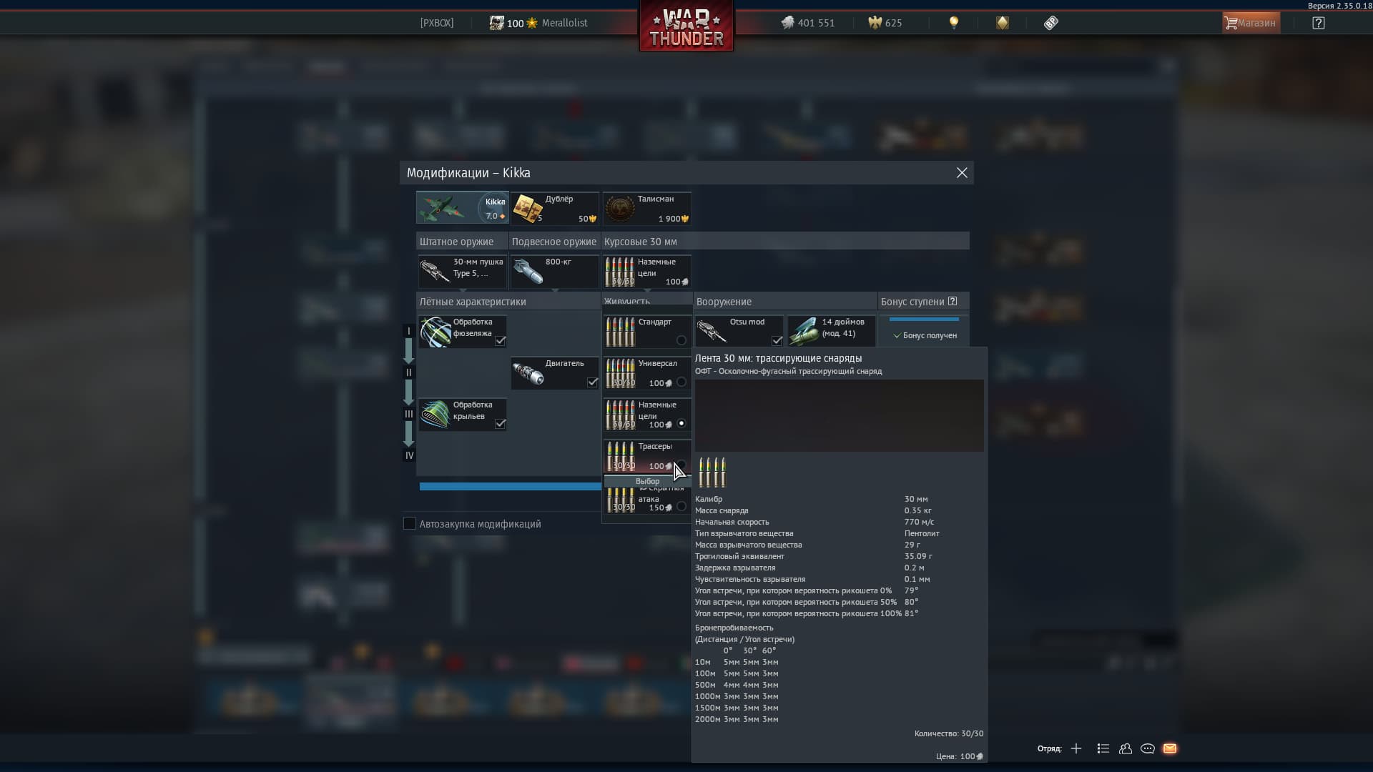
Task: Select the Kikka aircraft thumbnail
Action: [x=462, y=208]
